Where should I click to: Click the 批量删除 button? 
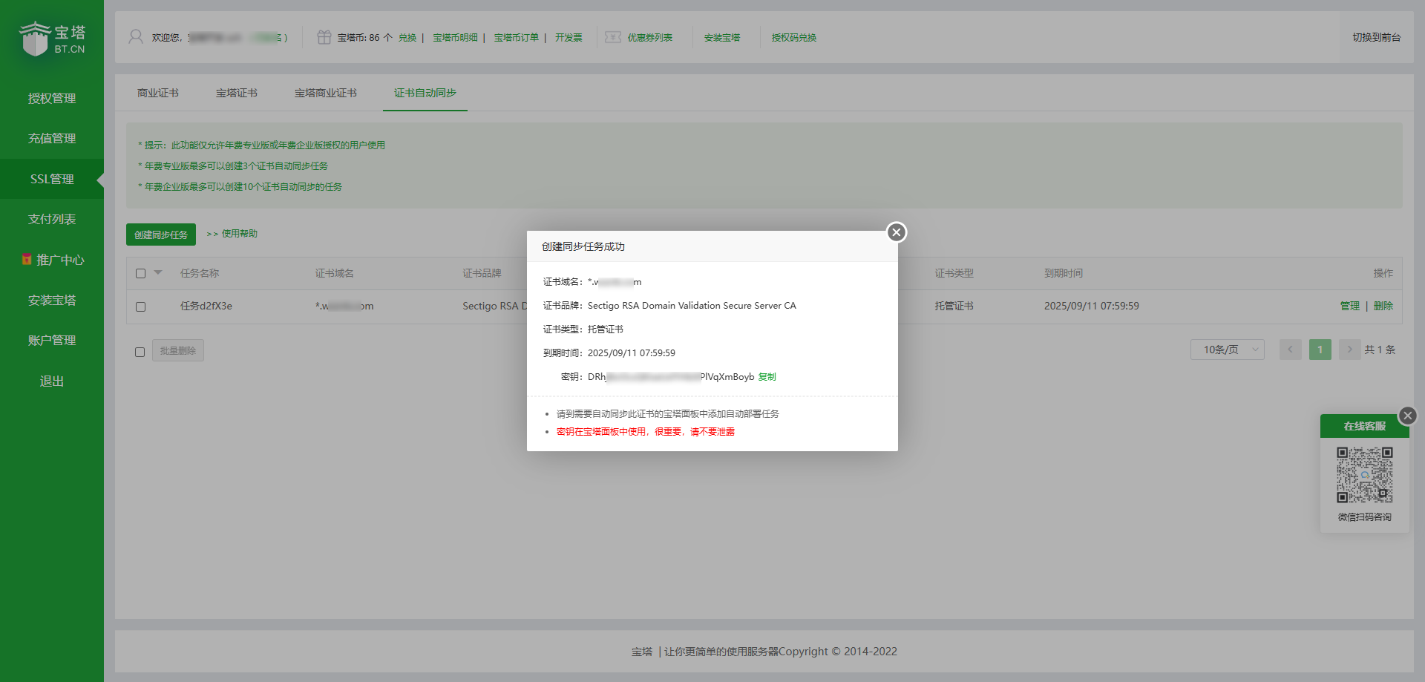[x=178, y=350]
